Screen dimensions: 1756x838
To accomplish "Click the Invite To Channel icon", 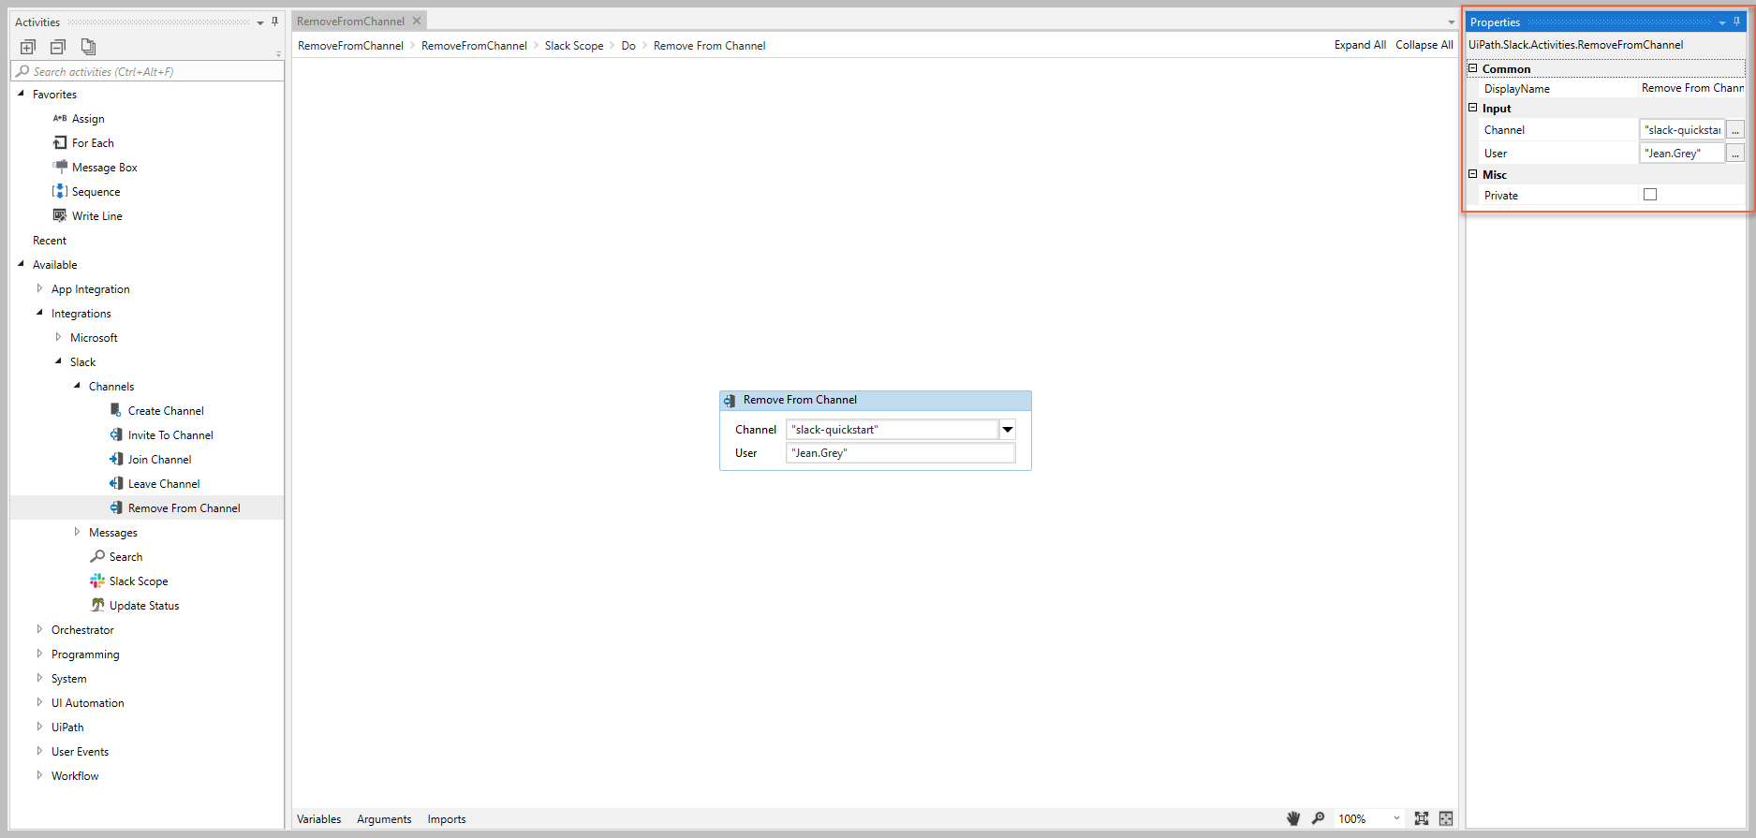I will tap(116, 434).
